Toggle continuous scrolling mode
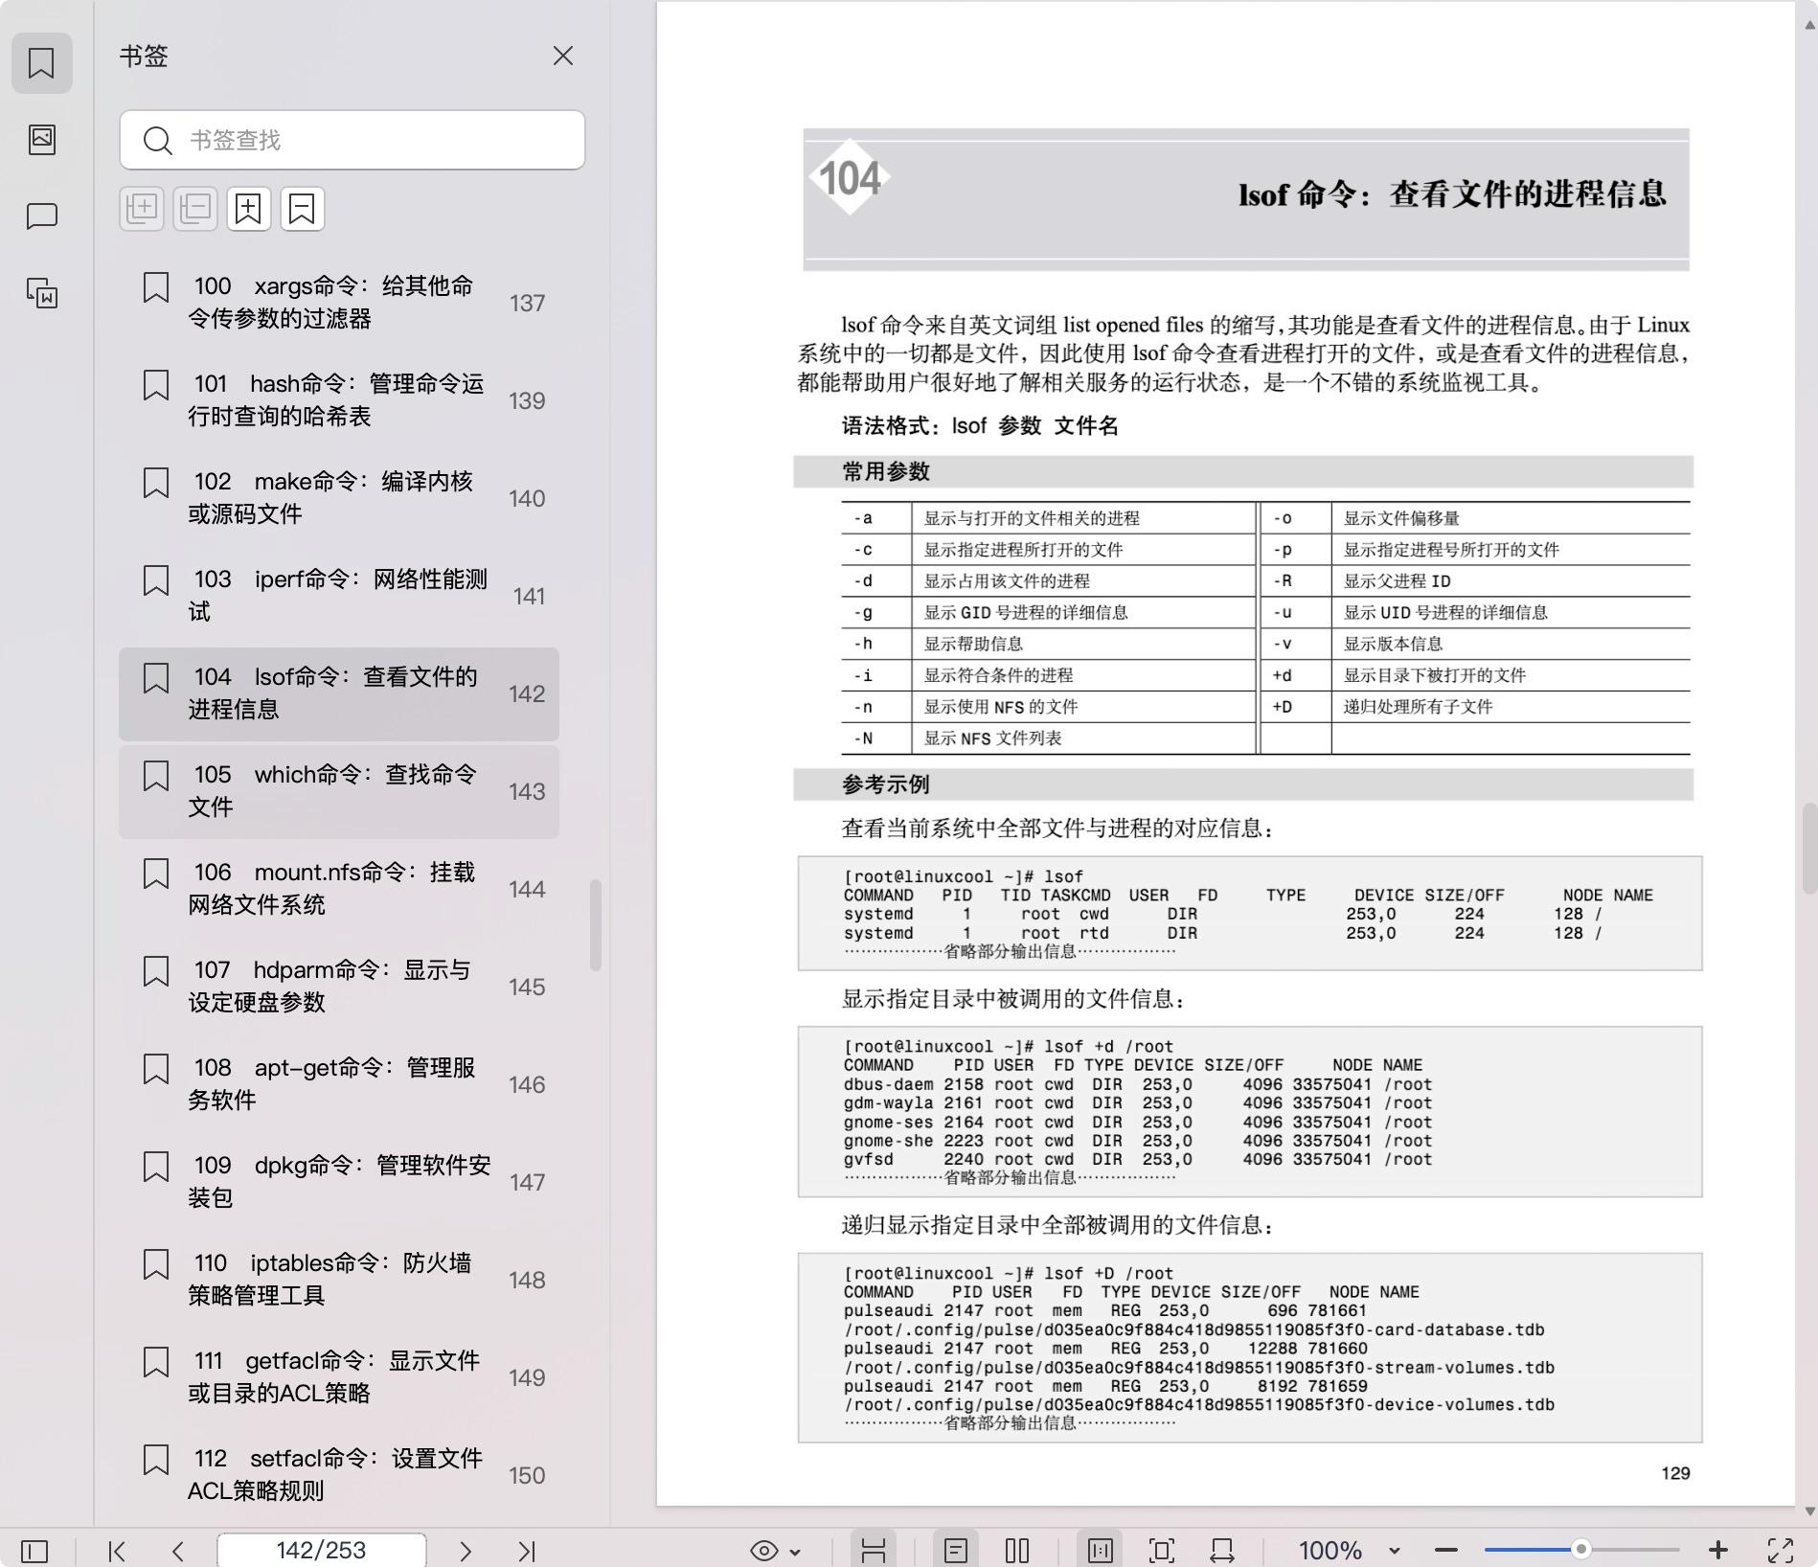Screen dimensions: 1818x1567 [x=873, y=1551]
